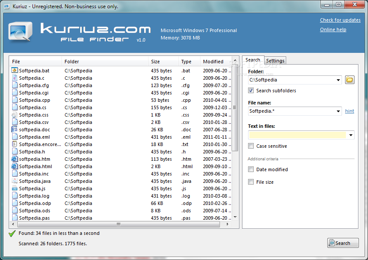Image resolution: width=368 pixels, height=260 pixels.
Task: Open Check for updates link
Action: click(340, 20)
